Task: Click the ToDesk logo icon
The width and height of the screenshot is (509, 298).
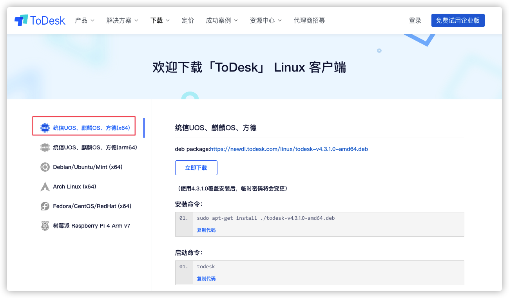Action: click(21, 20)
